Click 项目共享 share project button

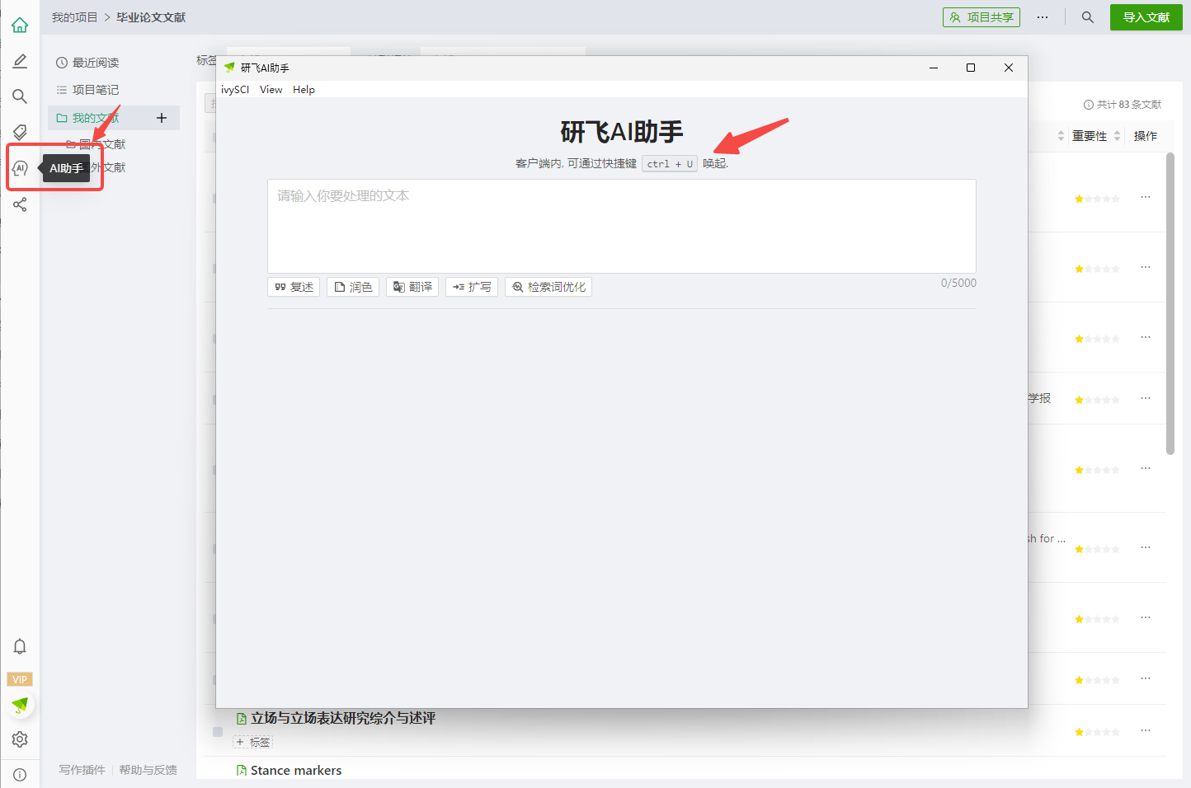tap(982, 17)
